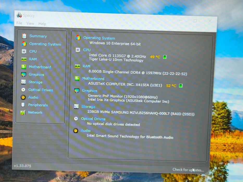Open the Peripherals sidebar section
Image resolution: width=243 pixels, height=182 pixels.
pos(38,105)
